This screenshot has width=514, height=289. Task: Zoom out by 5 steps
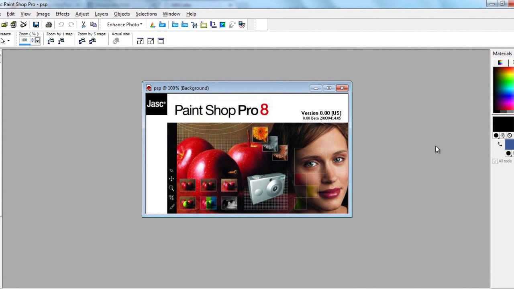(82, 41)
